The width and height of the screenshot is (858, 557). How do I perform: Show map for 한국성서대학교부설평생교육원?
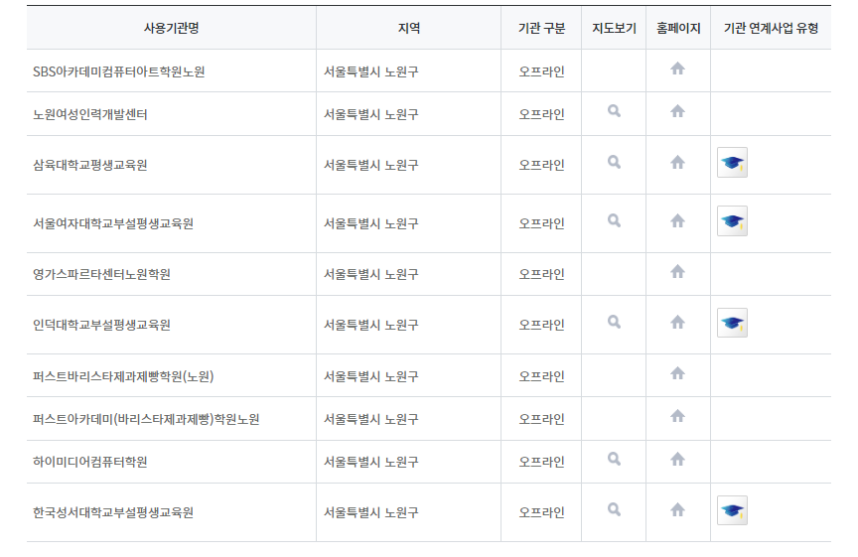click(x=614, y=509)
